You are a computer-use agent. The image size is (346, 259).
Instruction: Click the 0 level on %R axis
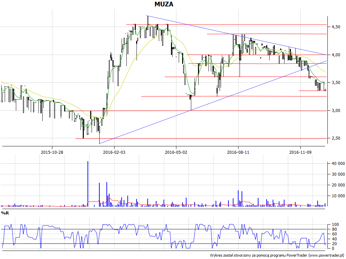click(333, 249)
